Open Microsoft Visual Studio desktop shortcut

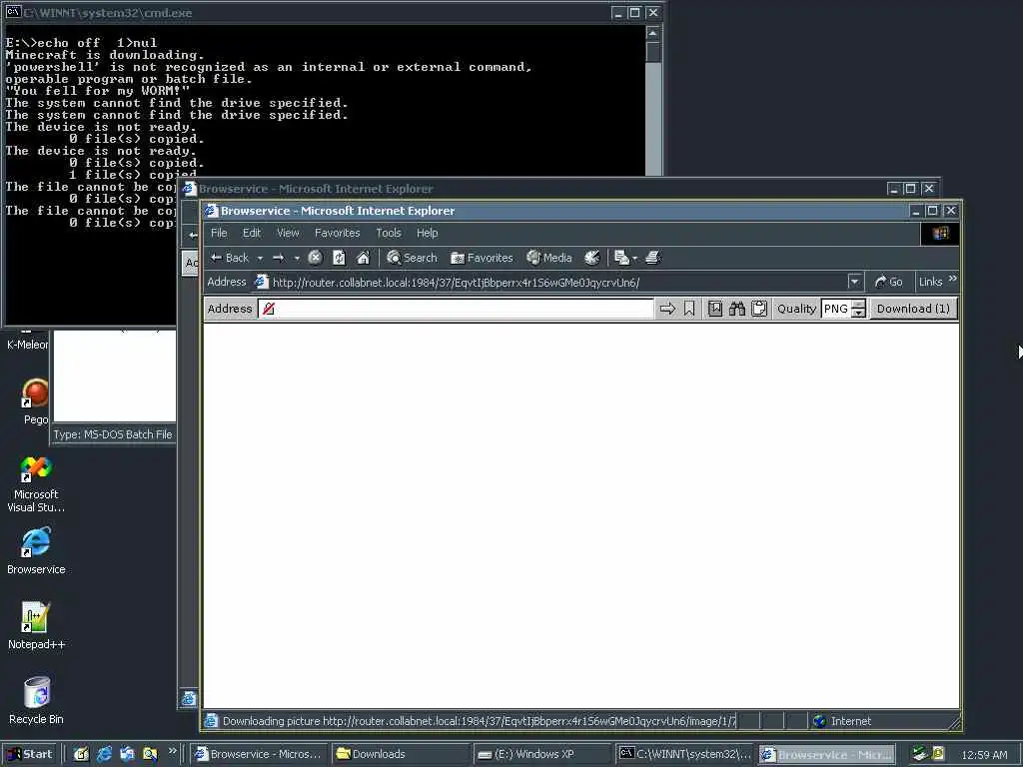point(36,484)
